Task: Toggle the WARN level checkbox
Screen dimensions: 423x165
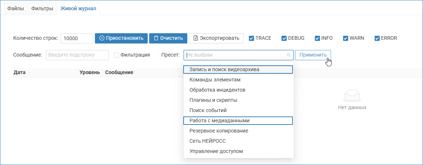Action: [x=346, y=38]
